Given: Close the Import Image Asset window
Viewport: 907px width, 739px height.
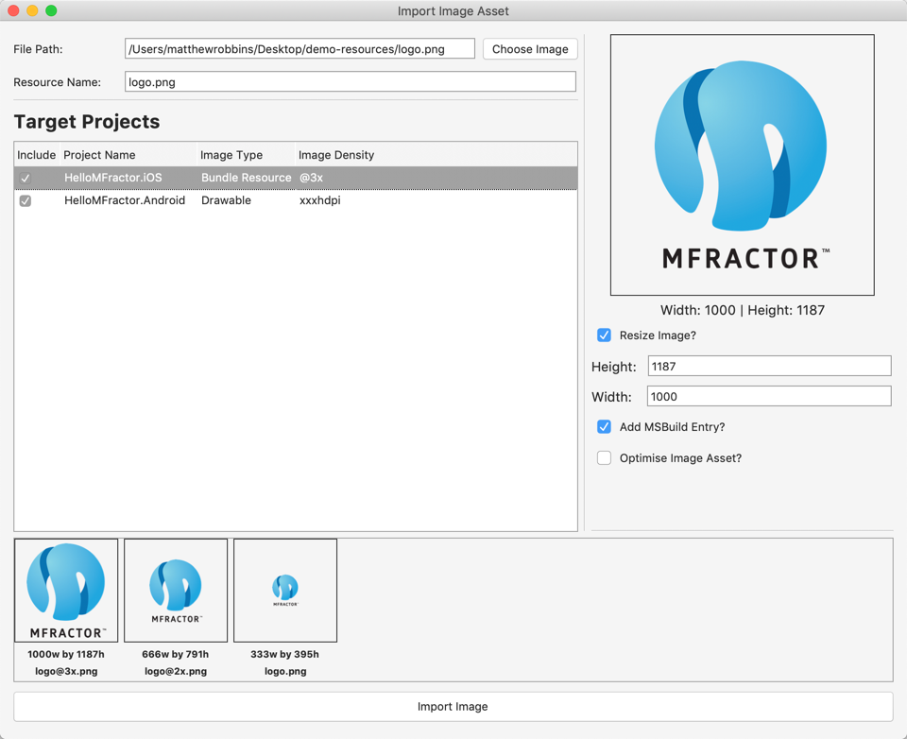Looking at the screenshot, I should pyautogui.click(x=14, y=10).
